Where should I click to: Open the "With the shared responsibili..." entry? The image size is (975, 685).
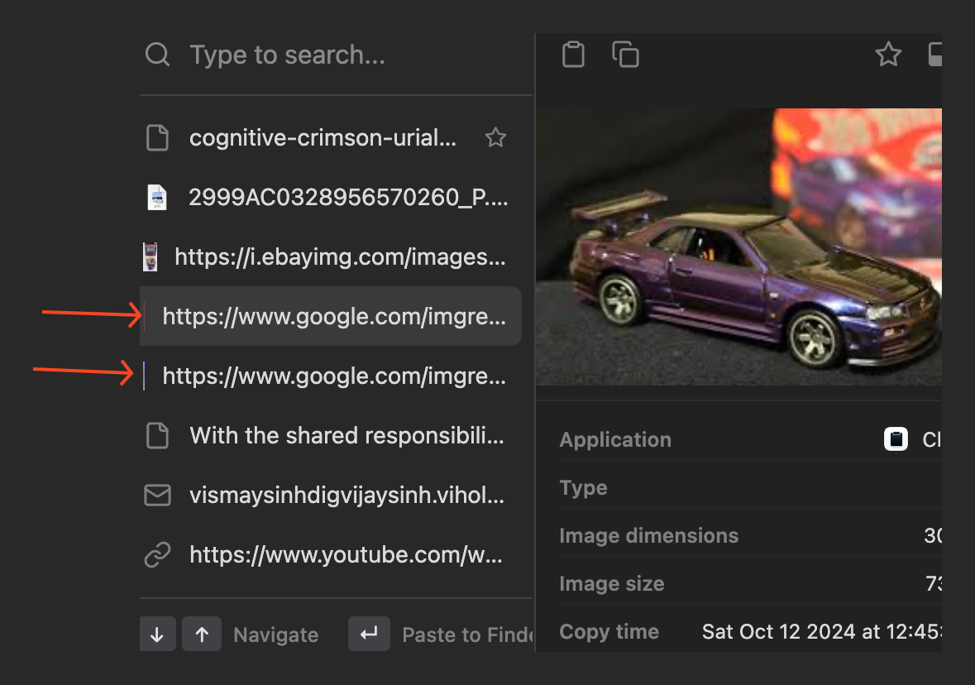tap(346, 435)
